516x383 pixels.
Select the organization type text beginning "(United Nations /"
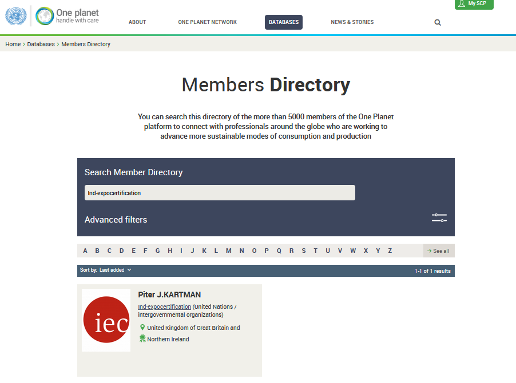187,311
